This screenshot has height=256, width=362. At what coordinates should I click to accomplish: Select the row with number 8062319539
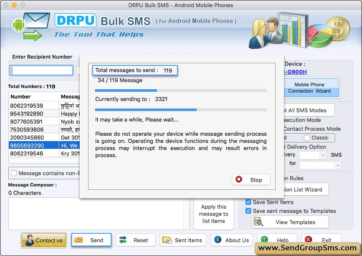[44, 106]
